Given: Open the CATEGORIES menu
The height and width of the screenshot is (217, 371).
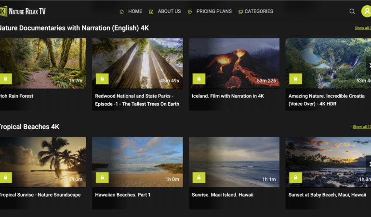Looking at the screenshot, I should (256, 11).
